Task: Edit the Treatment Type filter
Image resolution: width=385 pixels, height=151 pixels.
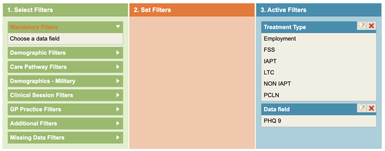Action: pyautogui.click(x=362, y=26)
